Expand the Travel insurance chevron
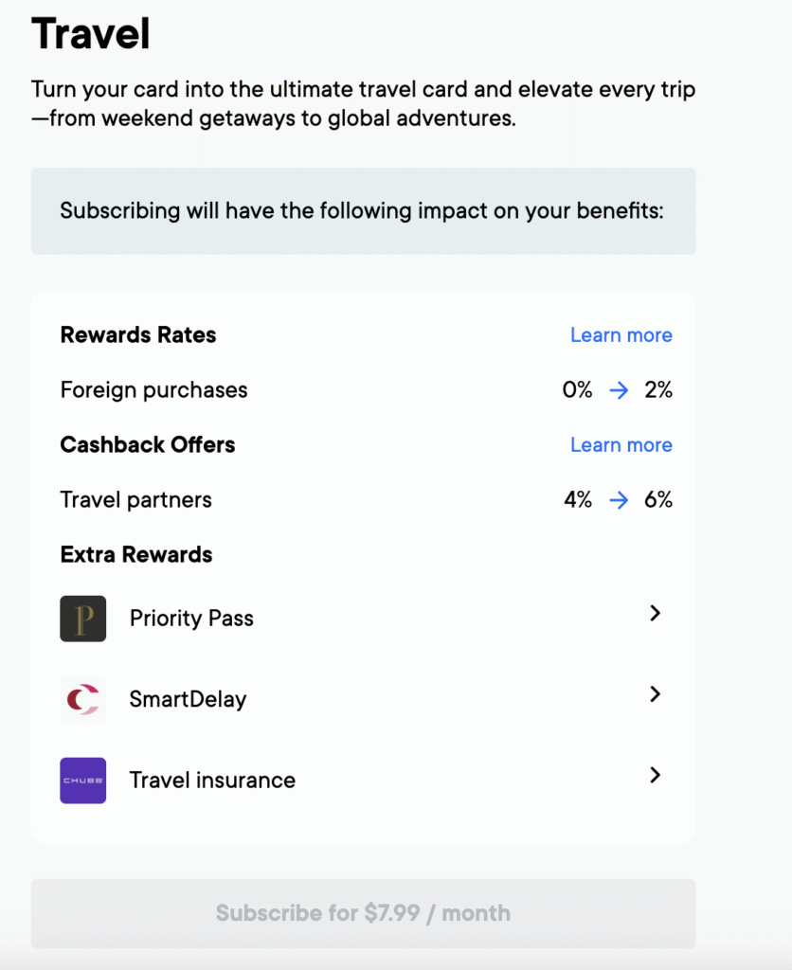Screen dimensions: 792x970 [655, 776]
